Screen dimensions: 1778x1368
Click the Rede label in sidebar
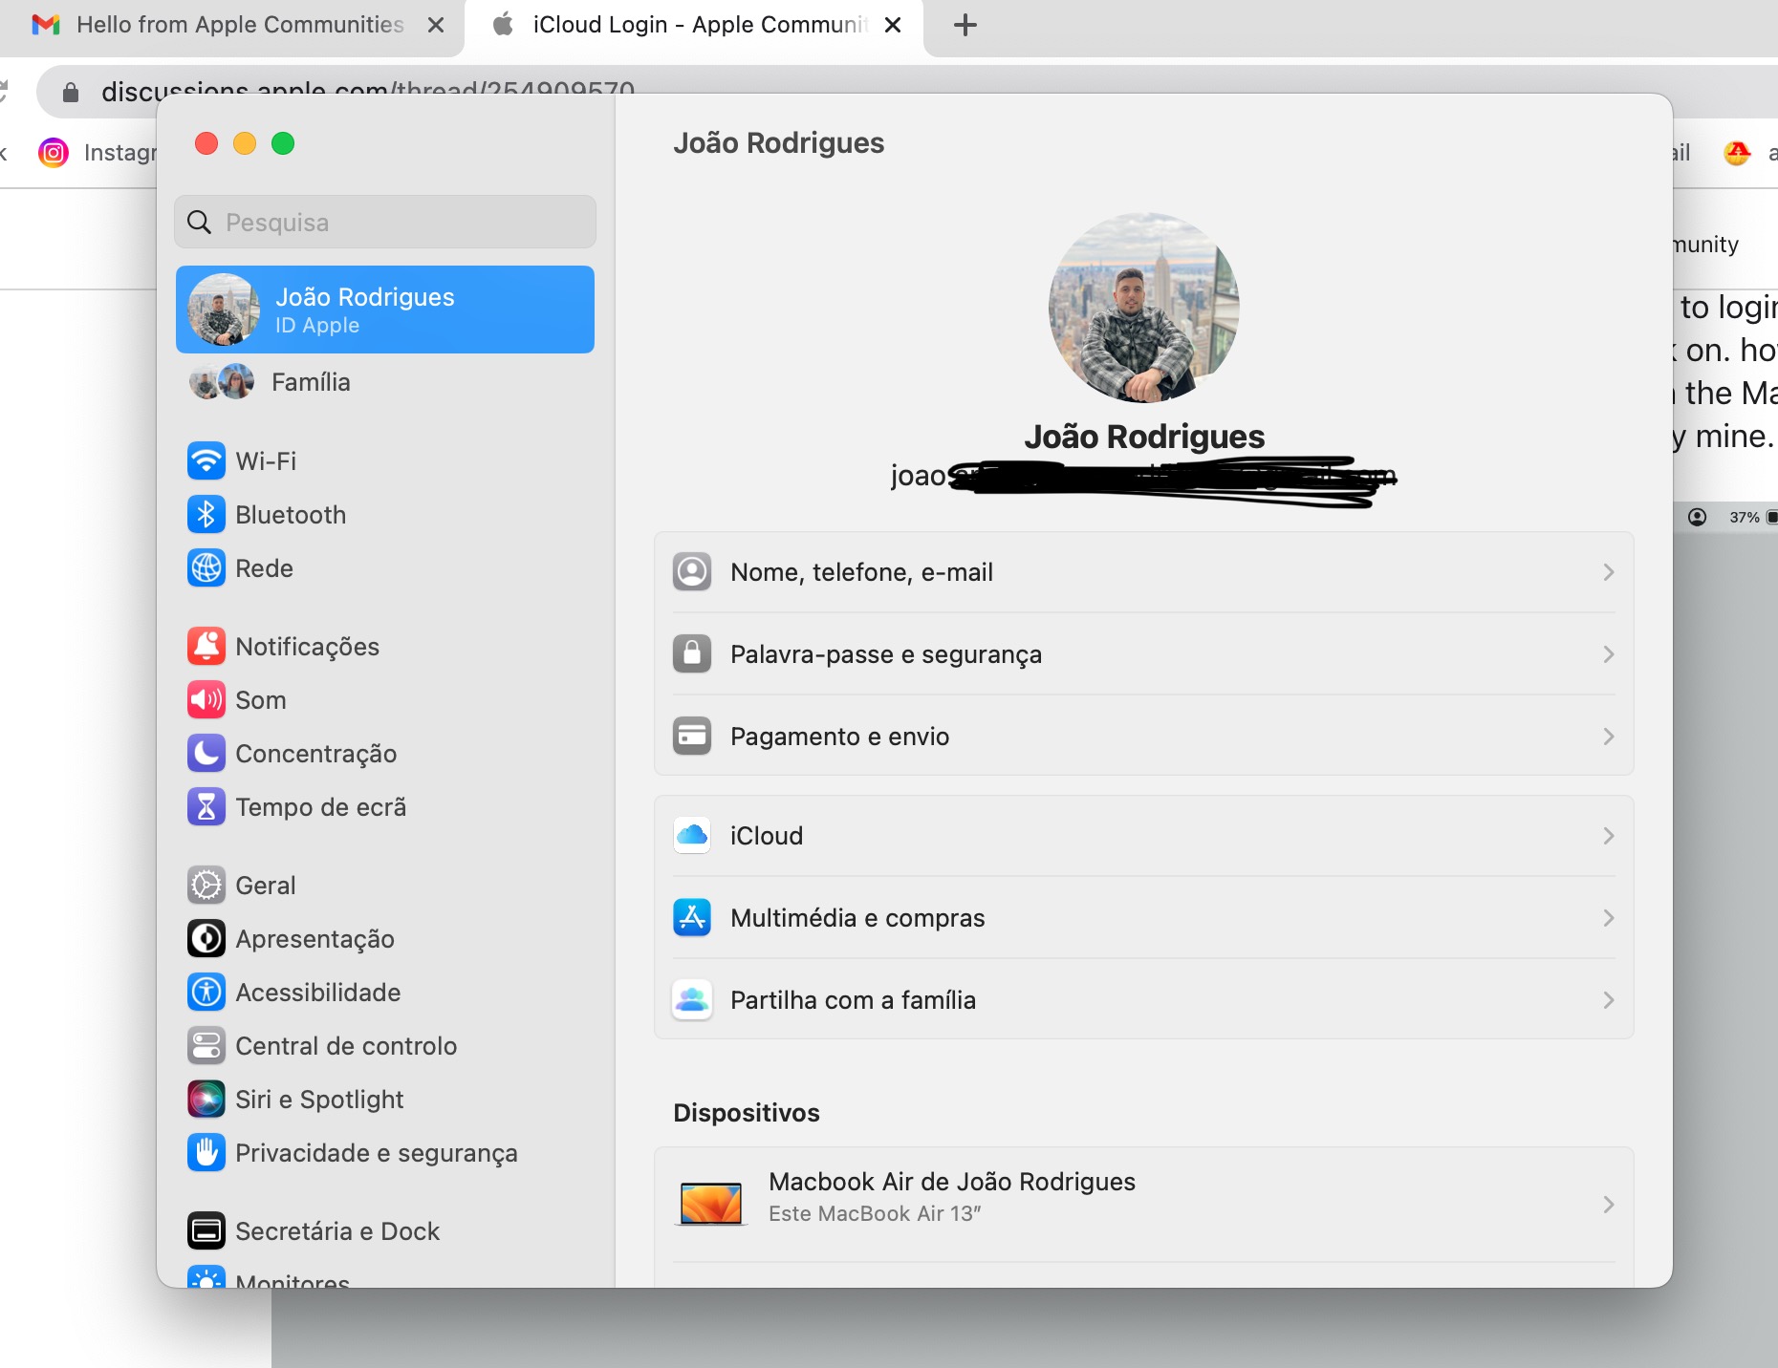click(264, 568)
